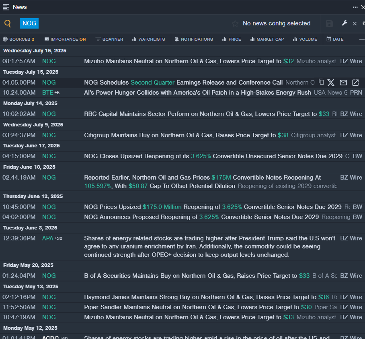Image resolution: width=365 pixels, height=339 pixels.
Task: Open Mizuho lowers price target to $33 headline
Action: [189, 317]
